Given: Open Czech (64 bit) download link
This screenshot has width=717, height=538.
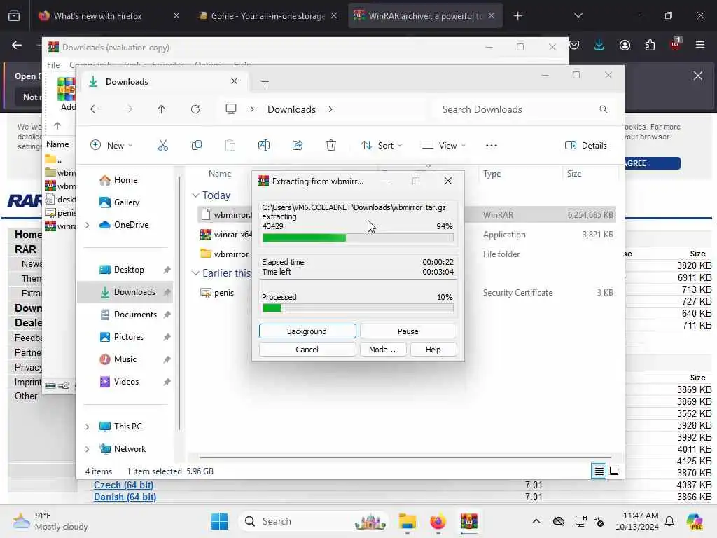Looking at the screenshot, I should (x=123, y=485).
